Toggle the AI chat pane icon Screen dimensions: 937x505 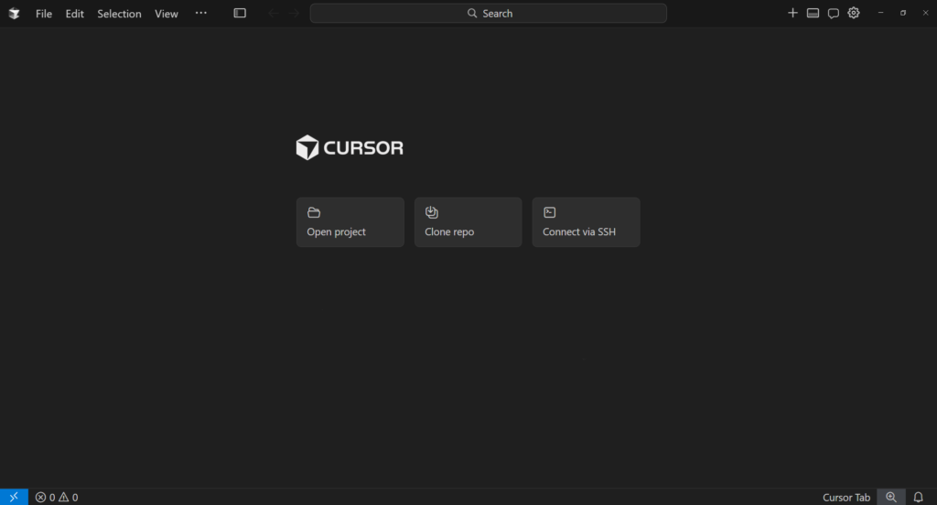(x=833, y=13)
